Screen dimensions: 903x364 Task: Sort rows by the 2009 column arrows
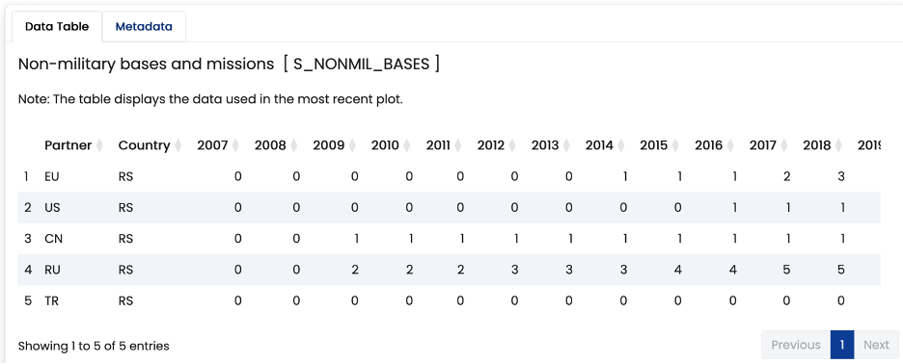[352, 146]
